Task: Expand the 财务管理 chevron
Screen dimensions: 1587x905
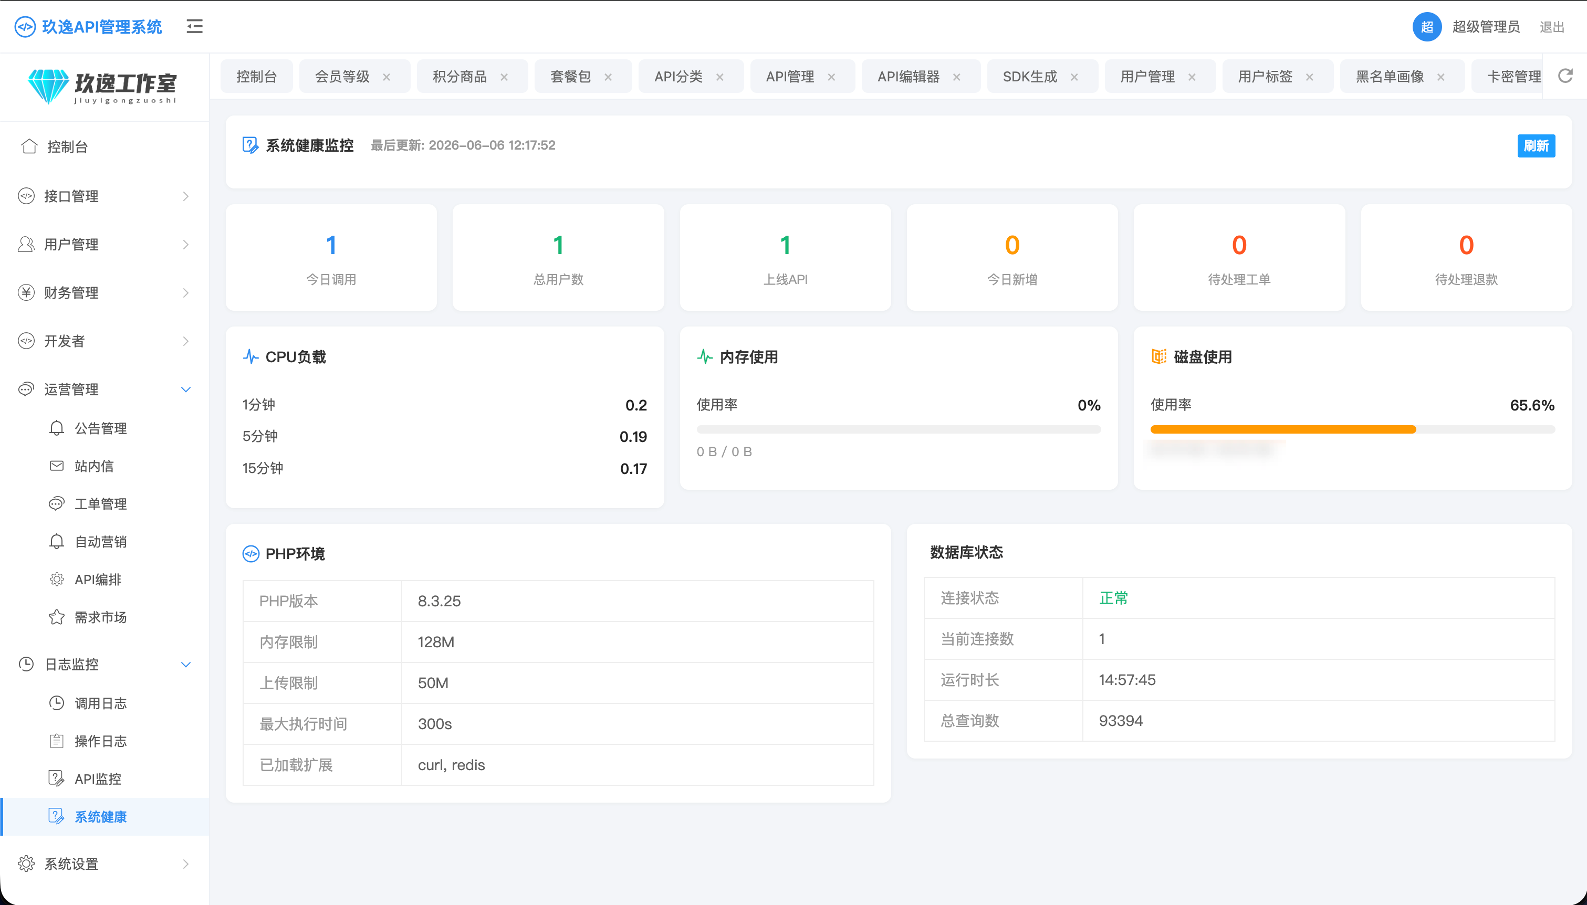Action: coord(185,292)
